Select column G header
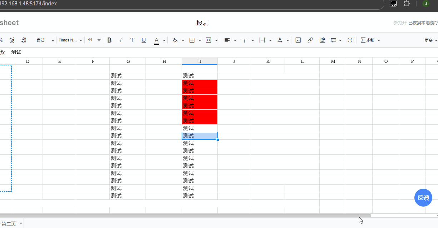This screenshot has width=438, height=228. 128,61
